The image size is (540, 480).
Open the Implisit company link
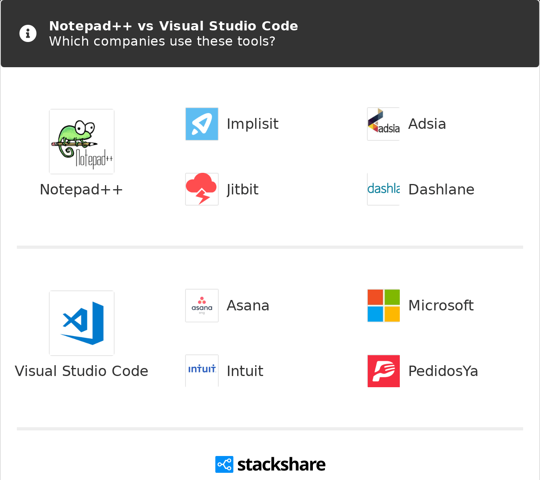tap(252, 124)
